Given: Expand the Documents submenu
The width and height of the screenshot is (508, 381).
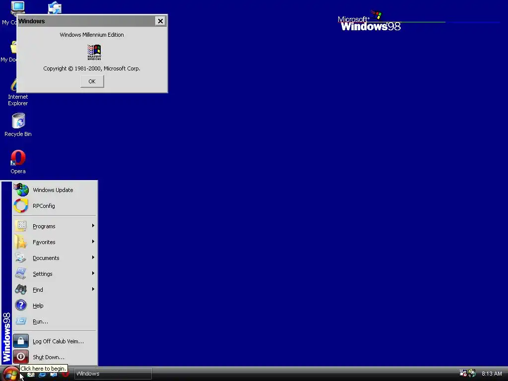Looking at the screenshot, I should 55,257.
